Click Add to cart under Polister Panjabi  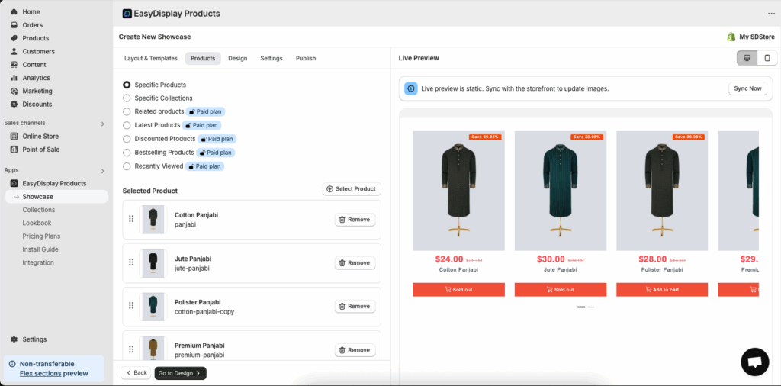click(x=662, y=289)
